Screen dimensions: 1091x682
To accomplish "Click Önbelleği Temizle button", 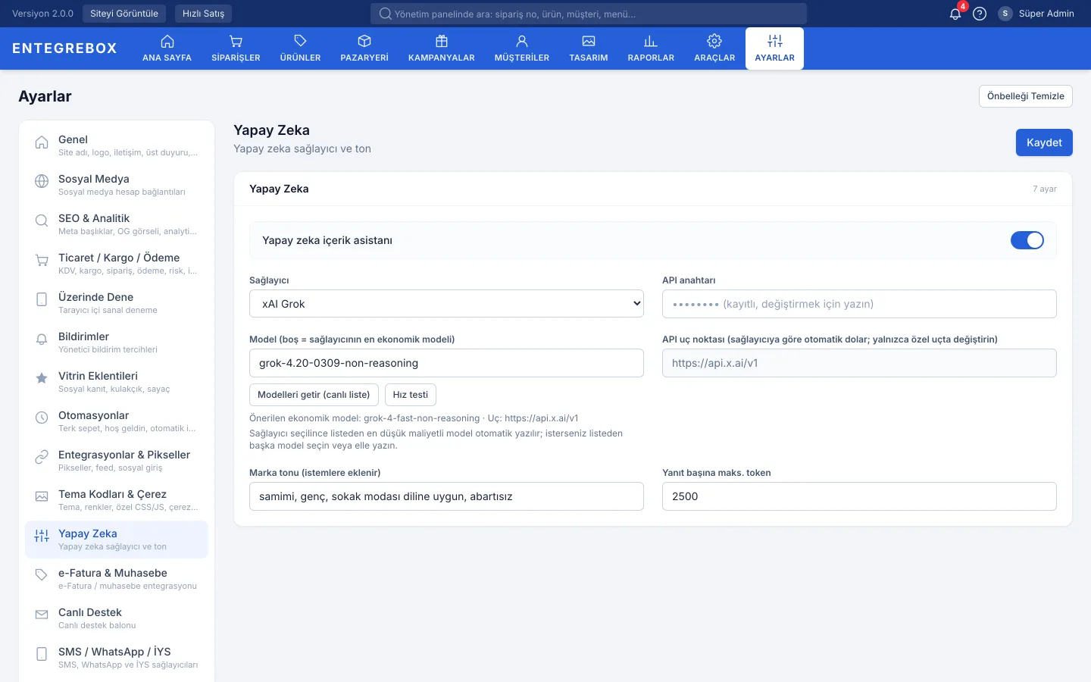I will point(1025,96).
